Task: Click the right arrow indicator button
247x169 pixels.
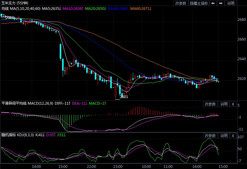Action: pos(221,3)
